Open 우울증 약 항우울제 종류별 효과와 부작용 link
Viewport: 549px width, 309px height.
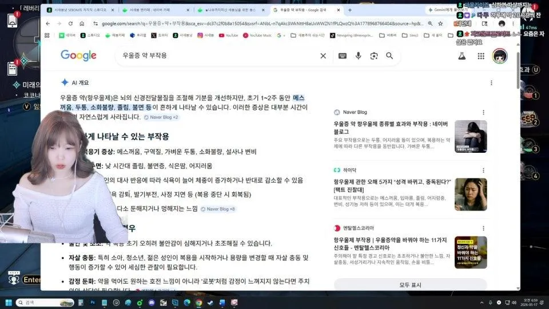click(x=391, y=128)
